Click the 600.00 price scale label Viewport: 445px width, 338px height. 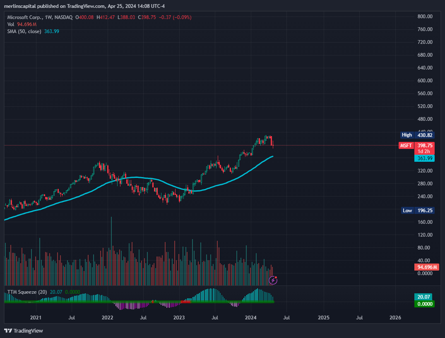pos(425,81)
